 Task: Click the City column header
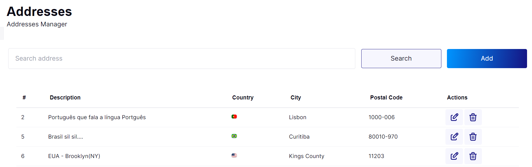pos(296,97)
